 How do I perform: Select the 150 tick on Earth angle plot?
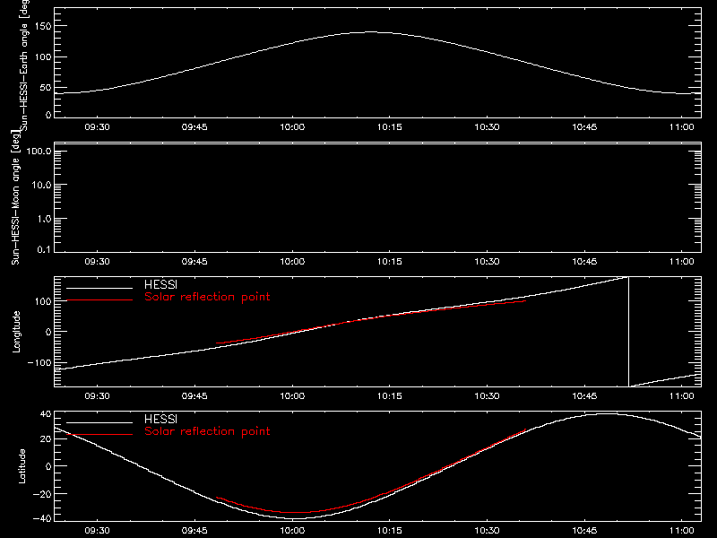pos(42,26)
